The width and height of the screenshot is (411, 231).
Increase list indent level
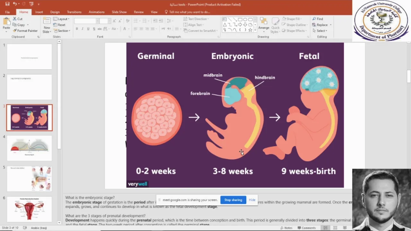(x=161, y=21)
